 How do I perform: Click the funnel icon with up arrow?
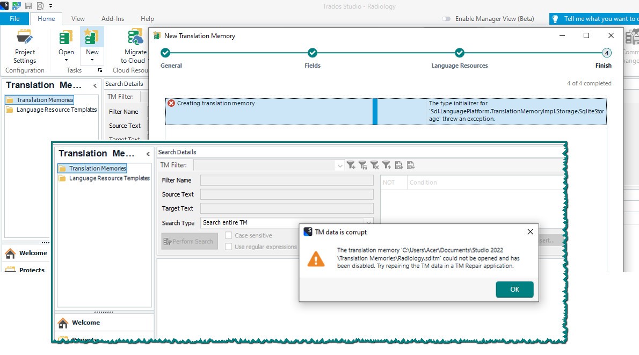386,165
